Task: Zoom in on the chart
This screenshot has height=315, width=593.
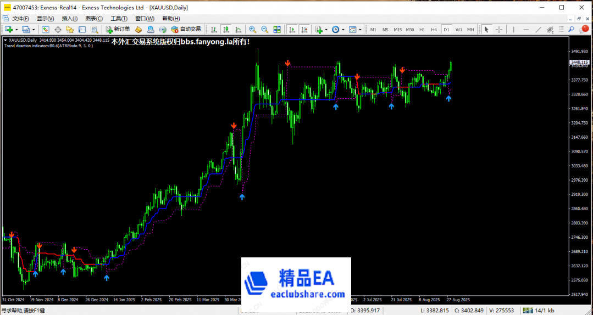Action: (x=253, y=30)
